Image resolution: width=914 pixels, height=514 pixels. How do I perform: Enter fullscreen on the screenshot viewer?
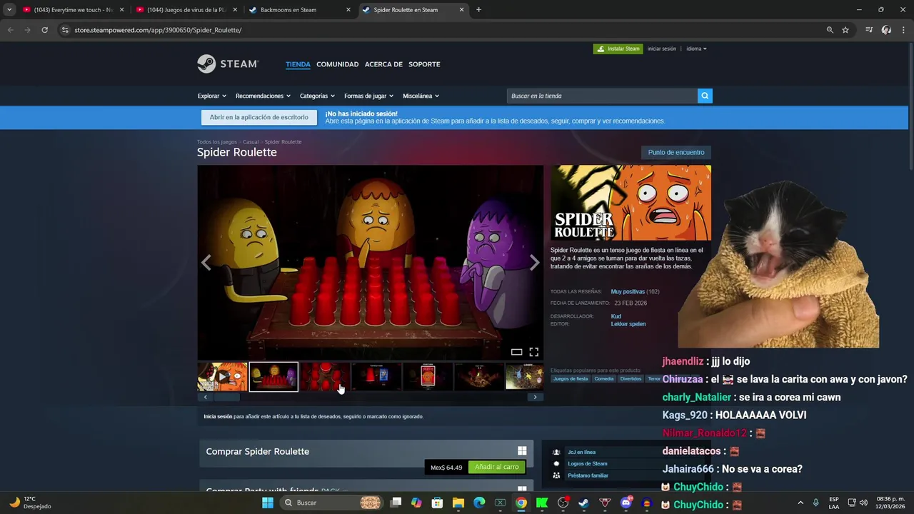pyautogui.click(x=533, y=352)
